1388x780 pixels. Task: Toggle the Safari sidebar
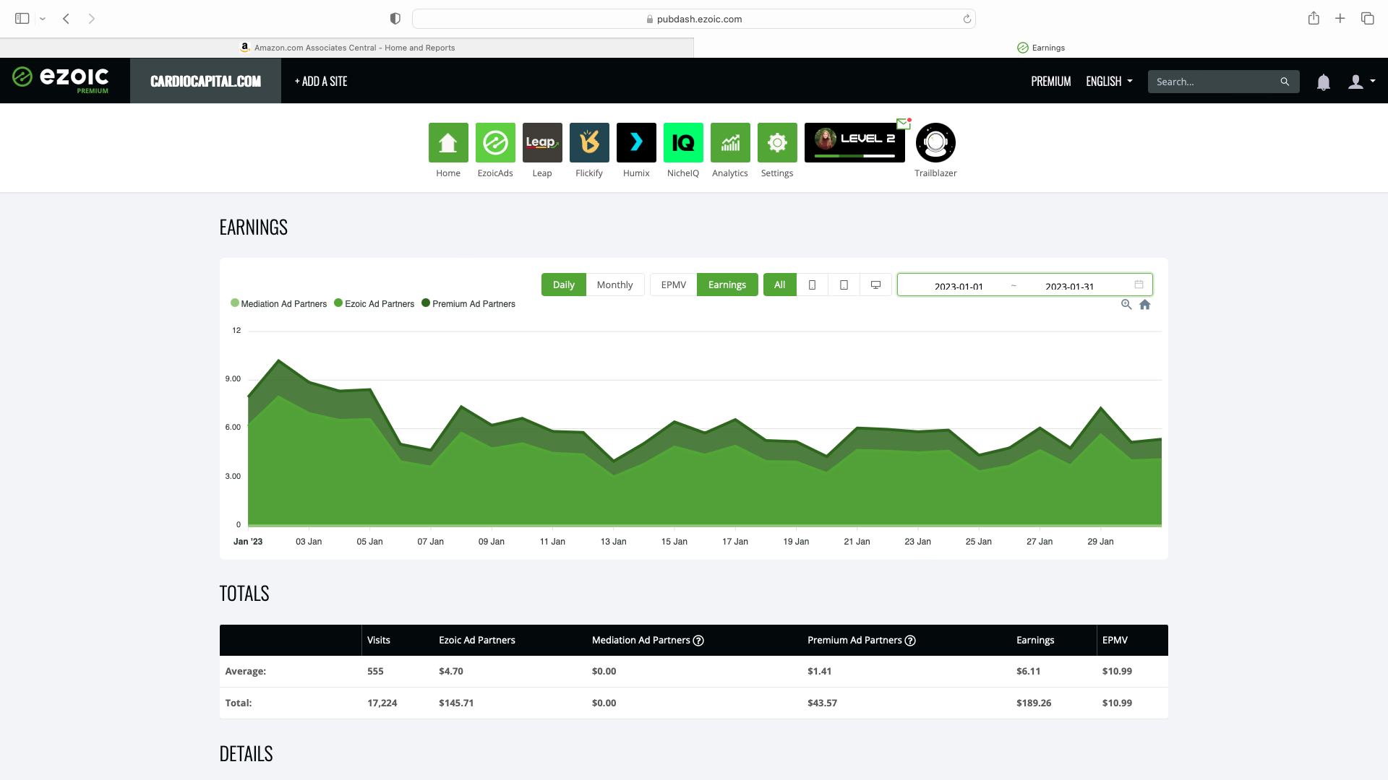pyautogui.click(x=22, y=18)
